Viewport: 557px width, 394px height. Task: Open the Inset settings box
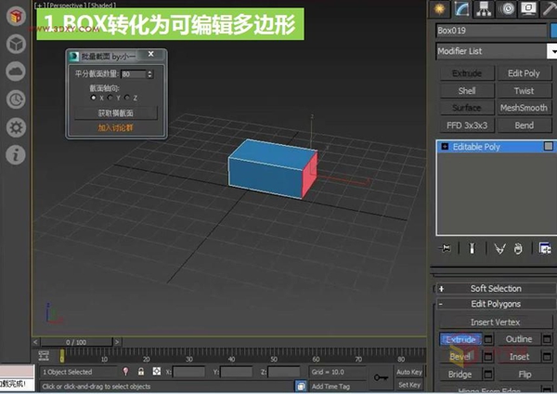click(x=547, y=357)
